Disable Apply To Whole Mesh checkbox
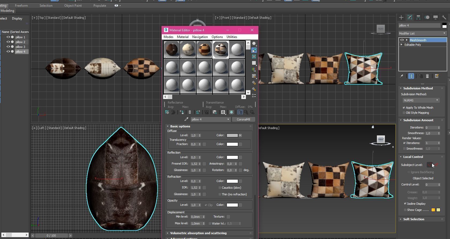The image size is (450, 239). coord(404,108)
